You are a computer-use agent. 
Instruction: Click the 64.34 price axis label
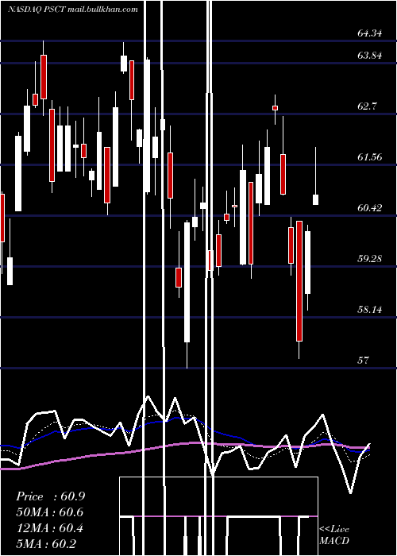tap(370, 33)
